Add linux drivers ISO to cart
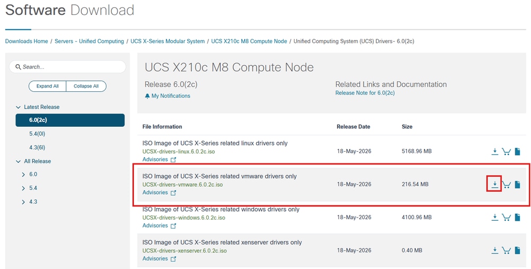 click(x=506, y=151)
